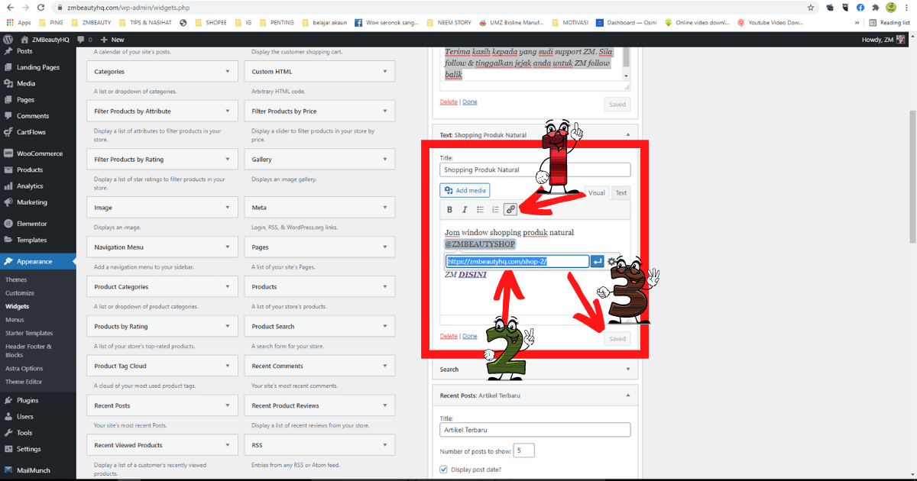Viewport: 917px width, 481px height.
Task: Insert bulleted list in text widget
Action: (x=480, y=209)
